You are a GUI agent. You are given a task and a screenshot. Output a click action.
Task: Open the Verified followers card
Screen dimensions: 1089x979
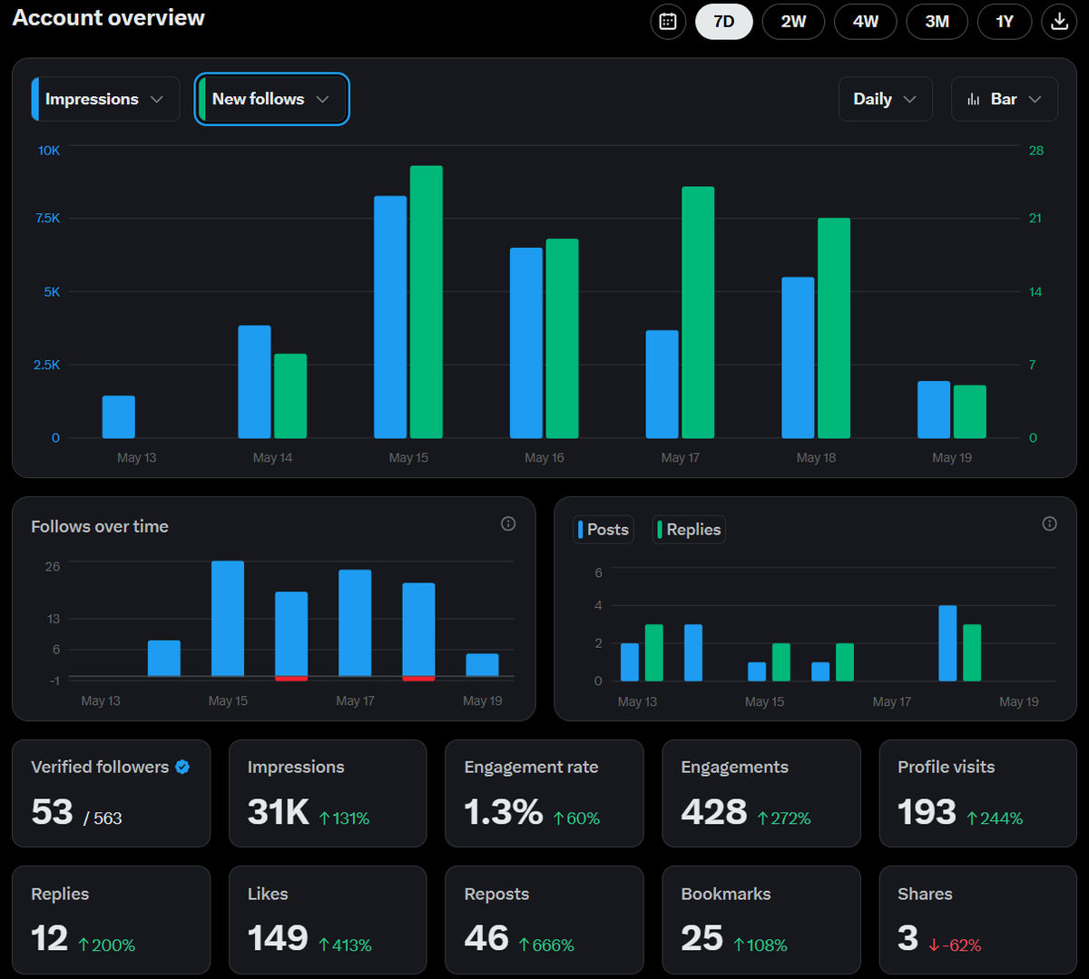click(x=111, y=793)
